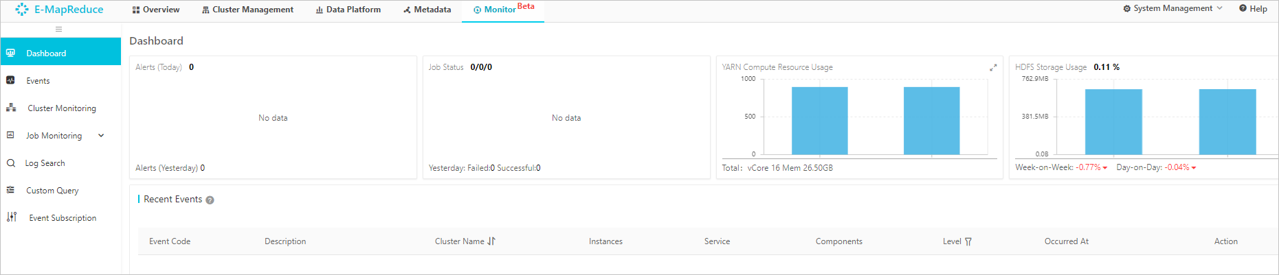Screen dimensions: 1279x275
Task: Navigate to Cluster Monitoring
Action: [60, 108]
